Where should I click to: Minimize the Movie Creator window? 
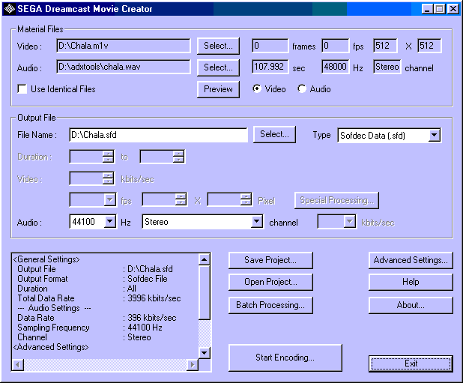(x=427, y=9)
